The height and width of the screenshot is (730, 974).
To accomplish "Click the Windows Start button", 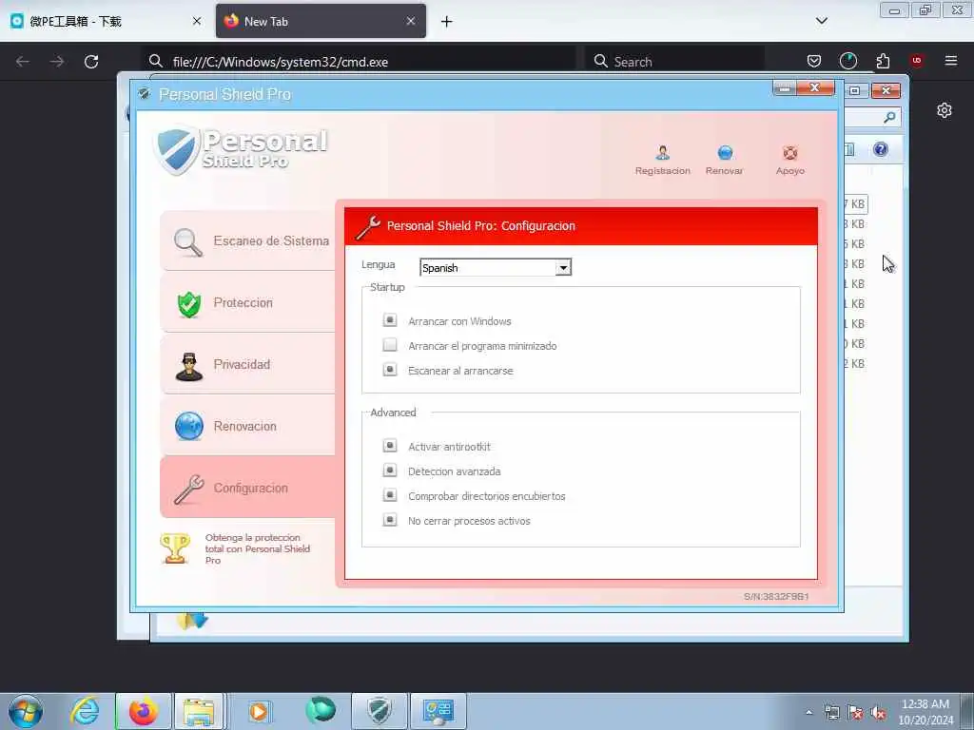I will tap(26, 711).
